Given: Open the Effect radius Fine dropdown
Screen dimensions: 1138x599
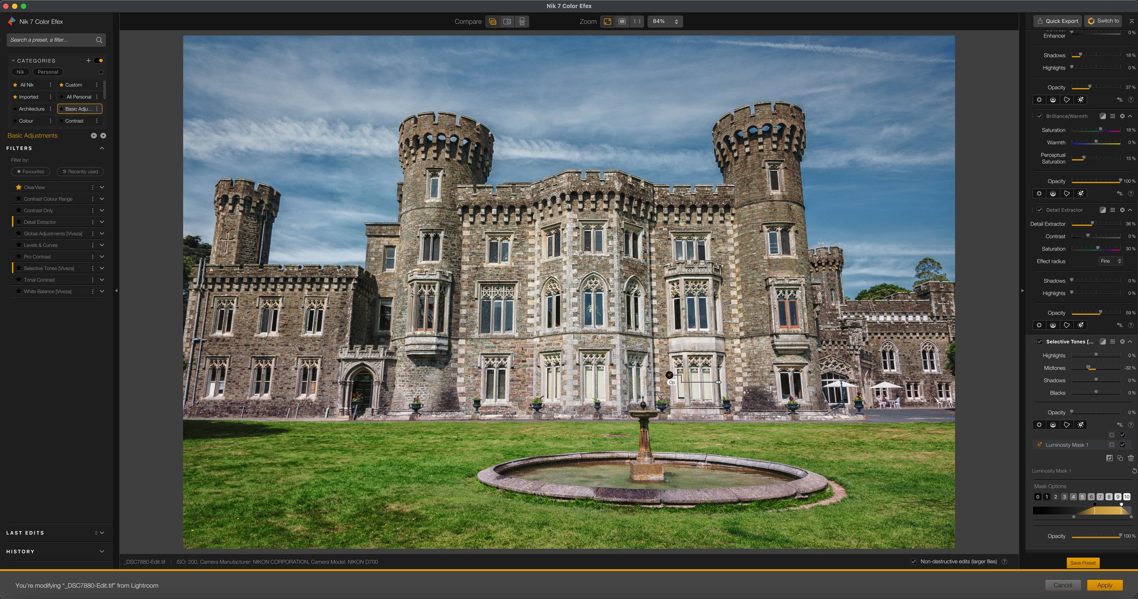Looking at the screenshot, I should [1111, 261].
